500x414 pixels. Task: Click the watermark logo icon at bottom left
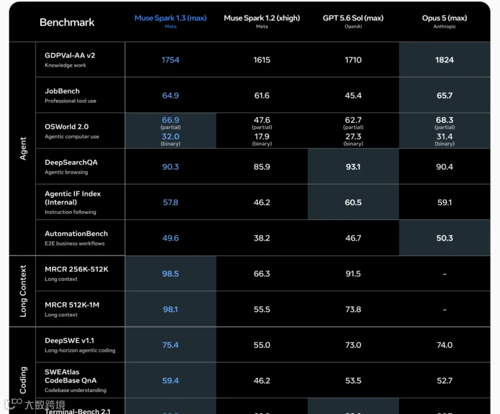[x=13, y=403]
